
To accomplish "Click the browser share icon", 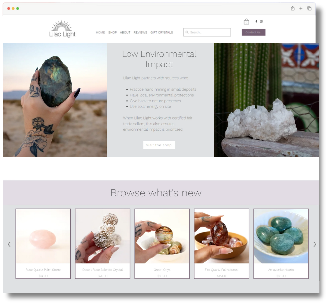I will point(293,8).
